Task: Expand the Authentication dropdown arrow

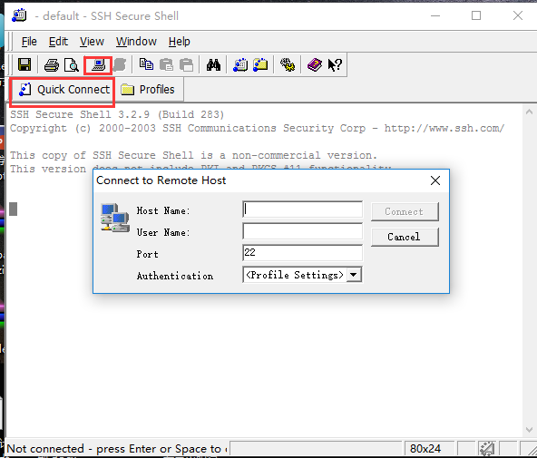Action: (354, 275)
